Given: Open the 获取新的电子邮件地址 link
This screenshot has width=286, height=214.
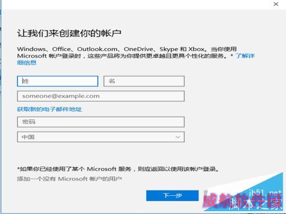Looking at the screenshot, I should tap(50, 109).
